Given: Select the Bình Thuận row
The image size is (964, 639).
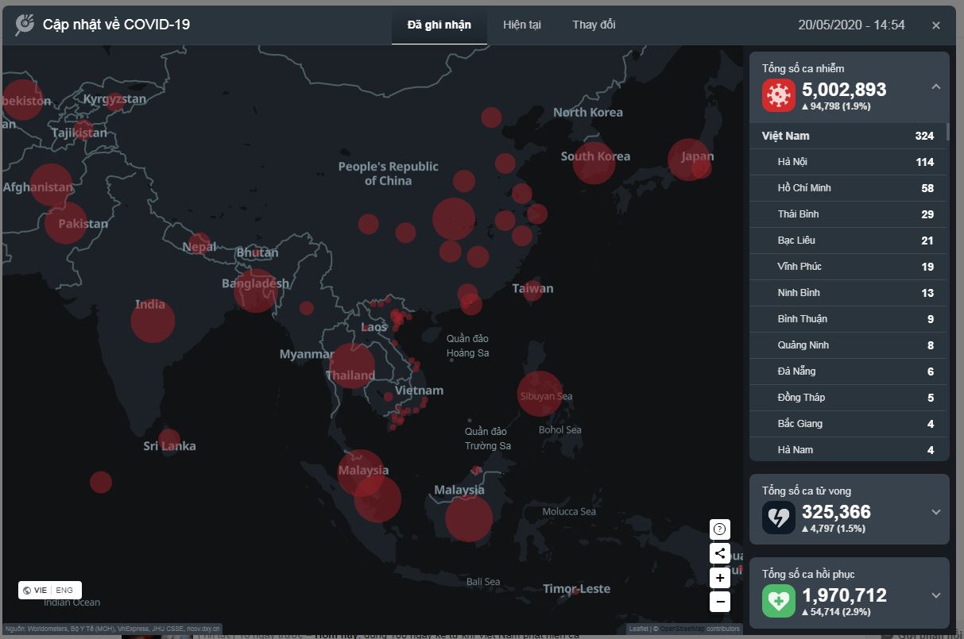Looking at the screenshot, I should (x=848, y=319).
